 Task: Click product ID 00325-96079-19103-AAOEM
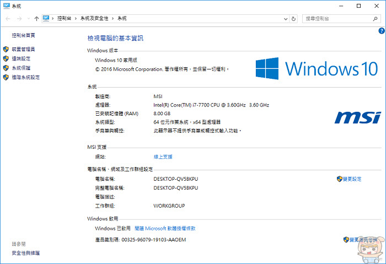(154, 240)
